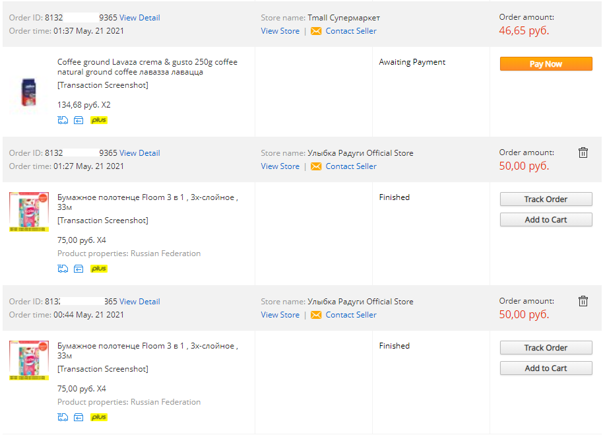
Task: Click the return box icon in 00:44 order
Action: [x=79, y=417]
